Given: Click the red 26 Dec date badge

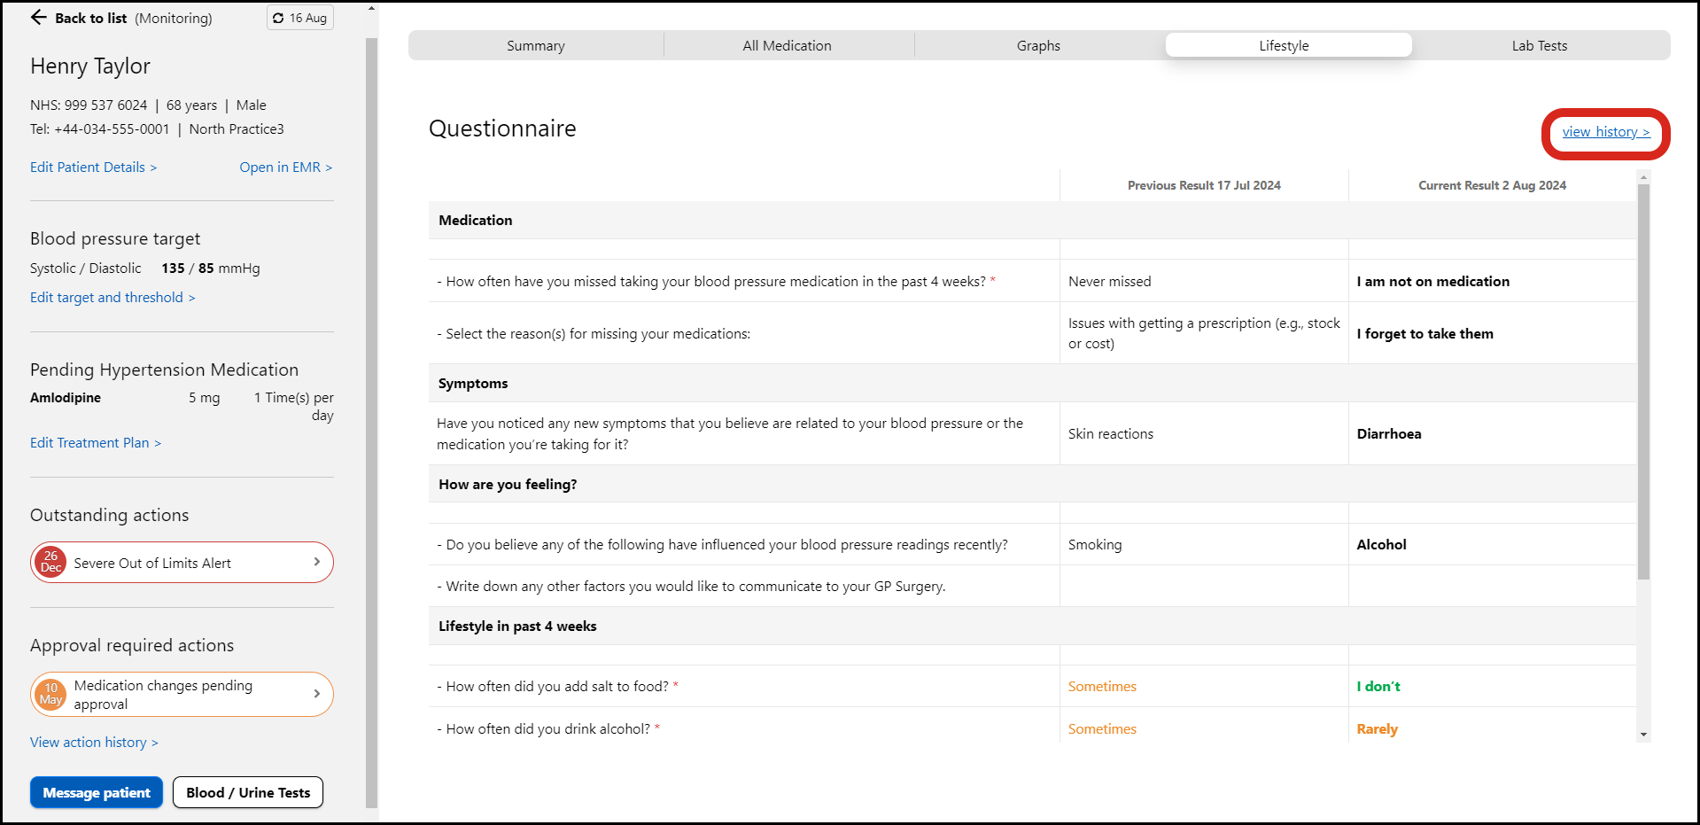Looking at the screenshot, I should pyautogui.click(x=50, y=562).
